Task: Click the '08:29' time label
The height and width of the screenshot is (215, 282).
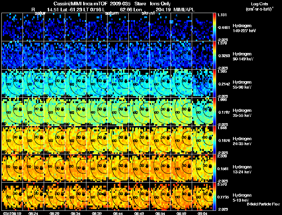Action: (x=55, y=213)
